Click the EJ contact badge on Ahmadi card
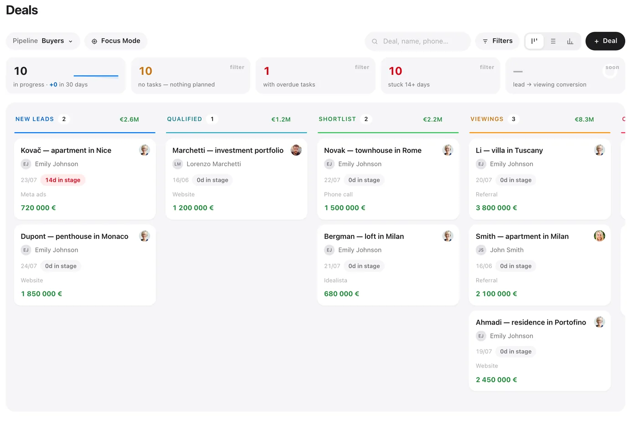Image resolution: width=638 pixels, height=436 pixels. click(481, 336)
